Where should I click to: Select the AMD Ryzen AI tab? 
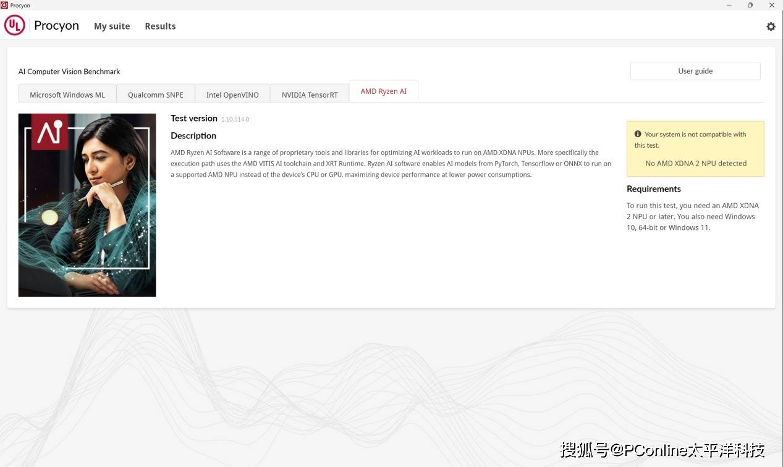coord(383,91)
